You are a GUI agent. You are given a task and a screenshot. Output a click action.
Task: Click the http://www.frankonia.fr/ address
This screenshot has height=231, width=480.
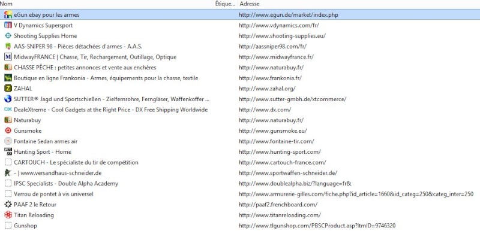click(271, 78)
